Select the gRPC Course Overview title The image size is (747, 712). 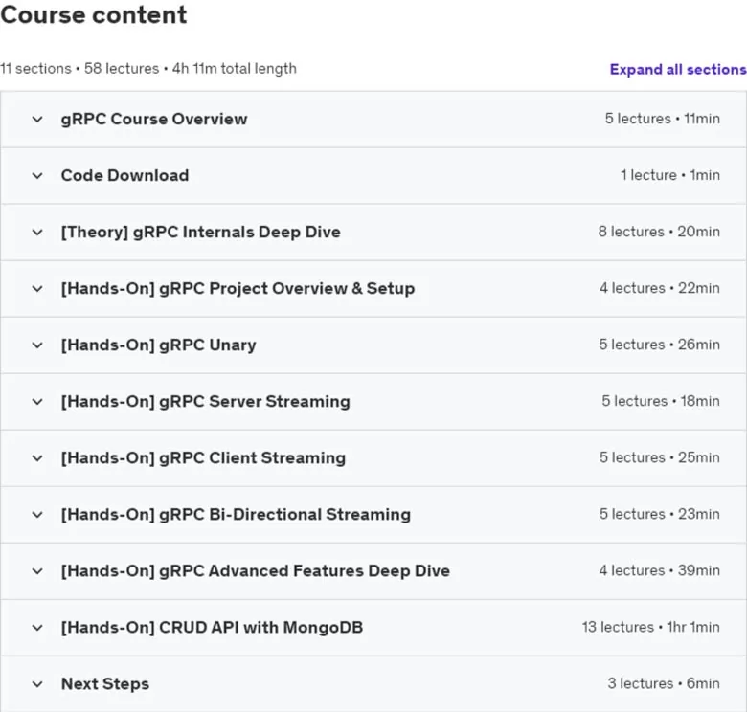click(x=154, y=119)
